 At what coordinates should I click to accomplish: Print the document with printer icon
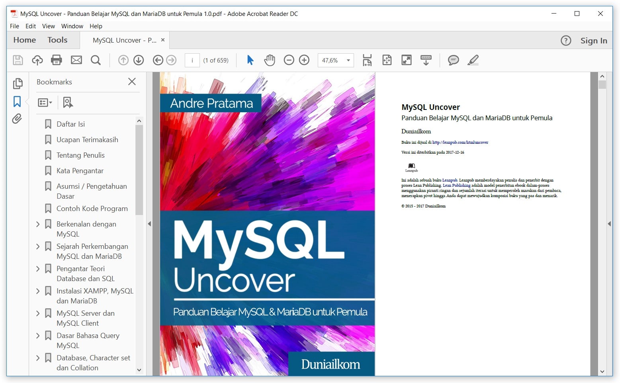pyautogui.click(x=57, y=60)
